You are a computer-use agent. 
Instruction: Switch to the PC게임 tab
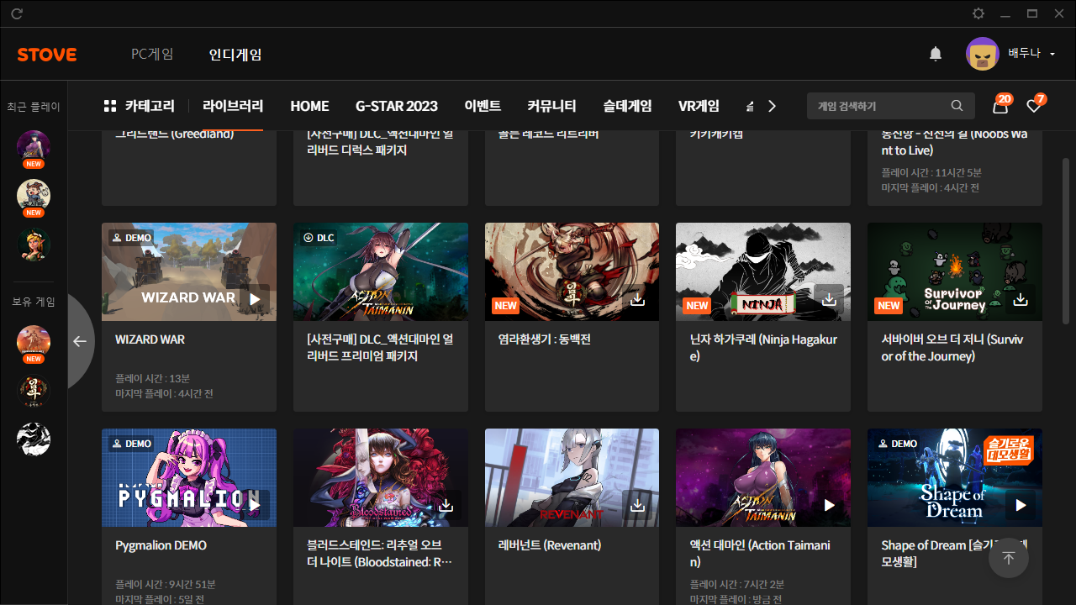[152, 55]
